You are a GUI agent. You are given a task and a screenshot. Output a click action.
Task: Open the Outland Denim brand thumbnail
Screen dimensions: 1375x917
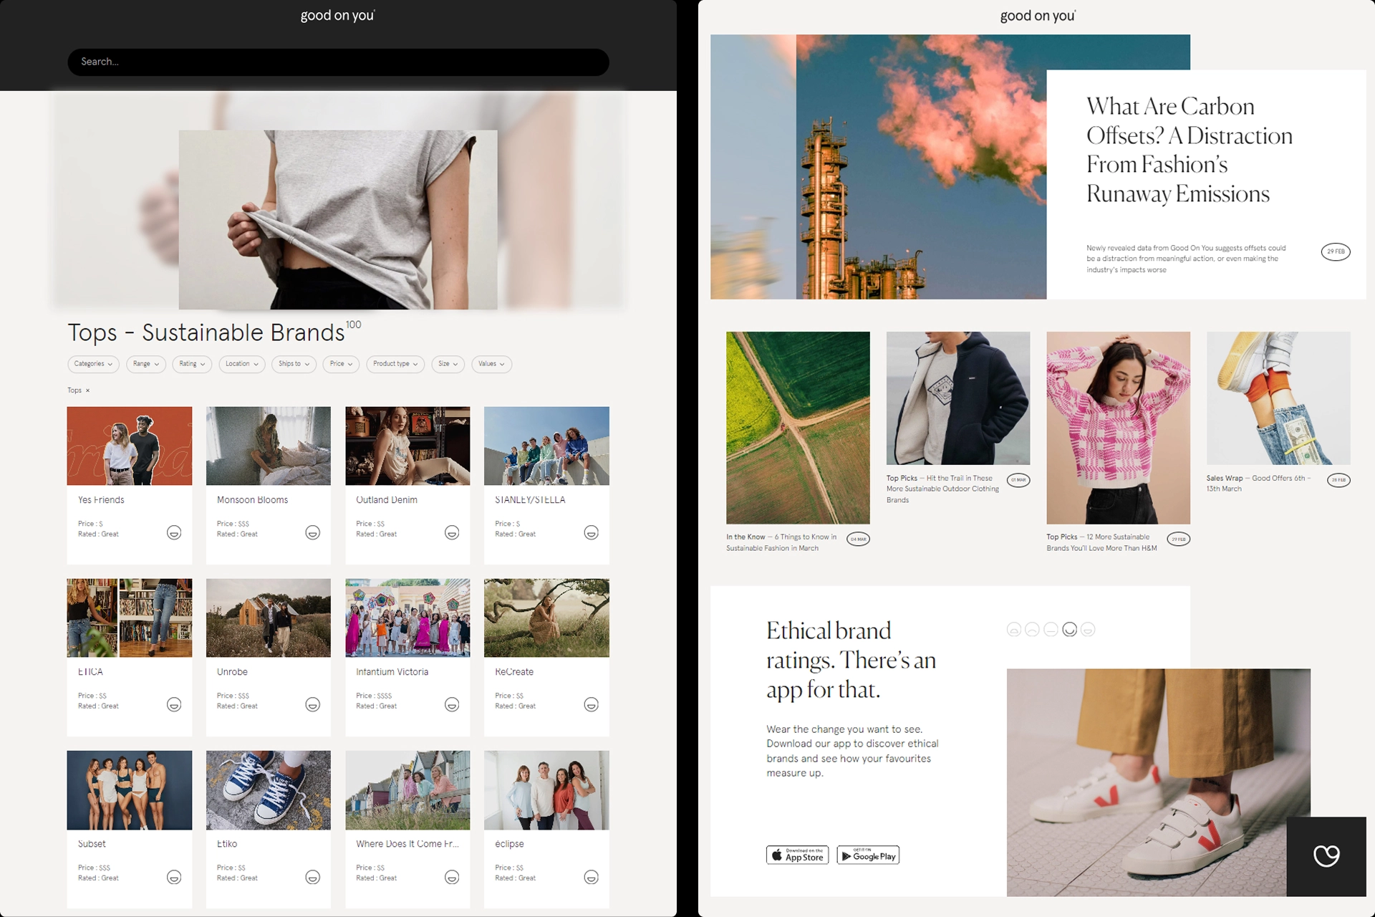pyautogui.click(x=407, y=446)
